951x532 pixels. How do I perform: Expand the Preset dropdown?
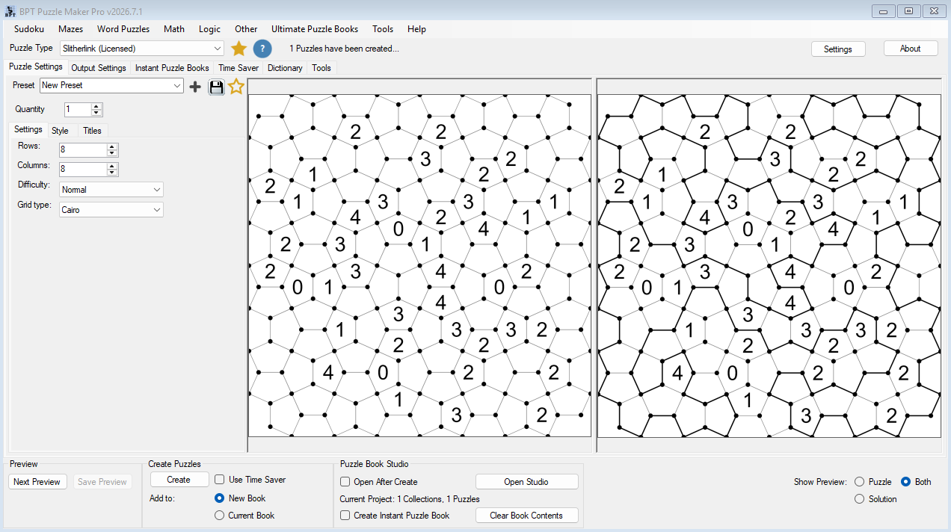point(111,86)
